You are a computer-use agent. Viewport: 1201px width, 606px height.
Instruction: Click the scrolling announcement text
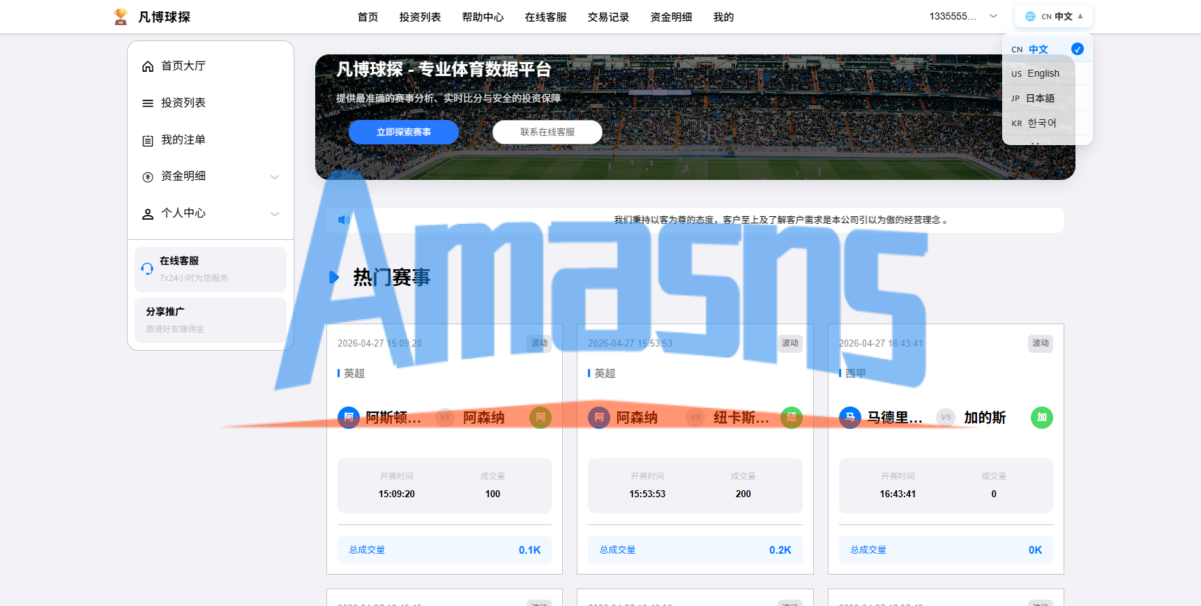[x=781, y=220]
